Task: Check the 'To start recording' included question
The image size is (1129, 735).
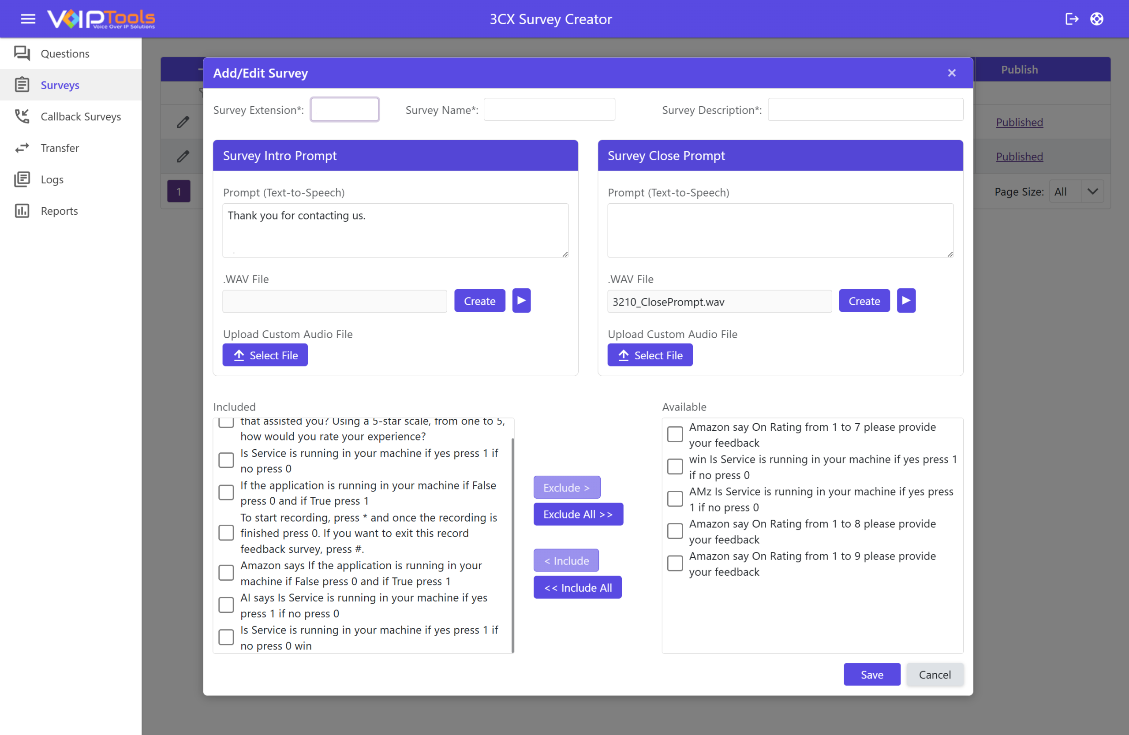Action: click(x=226, y=533)
